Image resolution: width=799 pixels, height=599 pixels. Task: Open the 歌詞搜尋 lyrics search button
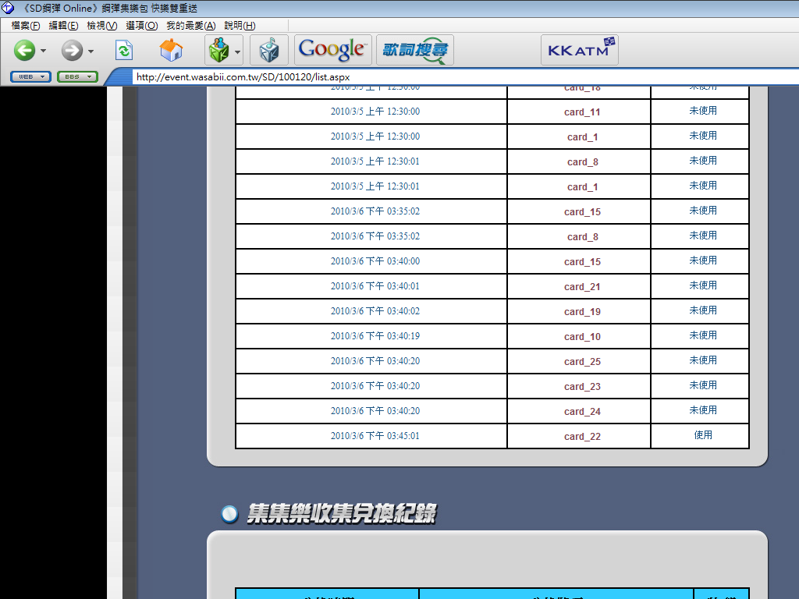pyautogui.click(x=415, y=50)
